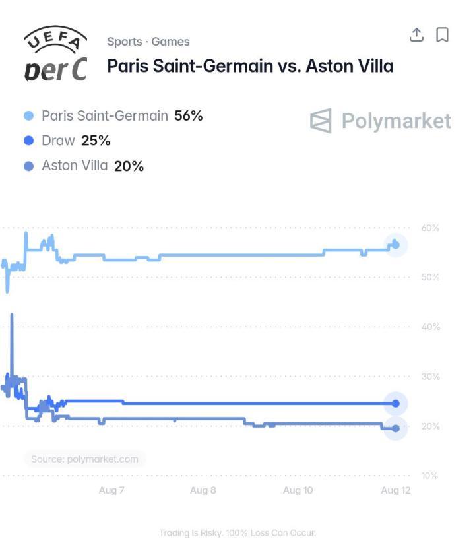This screenshot has width=475, height=543.
Task: Bookmark this market with the bookmark icon
Action: click(442, 34)
